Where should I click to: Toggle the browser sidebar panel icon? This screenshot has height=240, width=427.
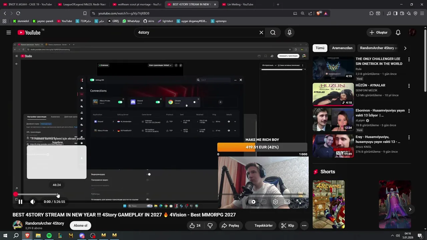click(x=395, y=13)
